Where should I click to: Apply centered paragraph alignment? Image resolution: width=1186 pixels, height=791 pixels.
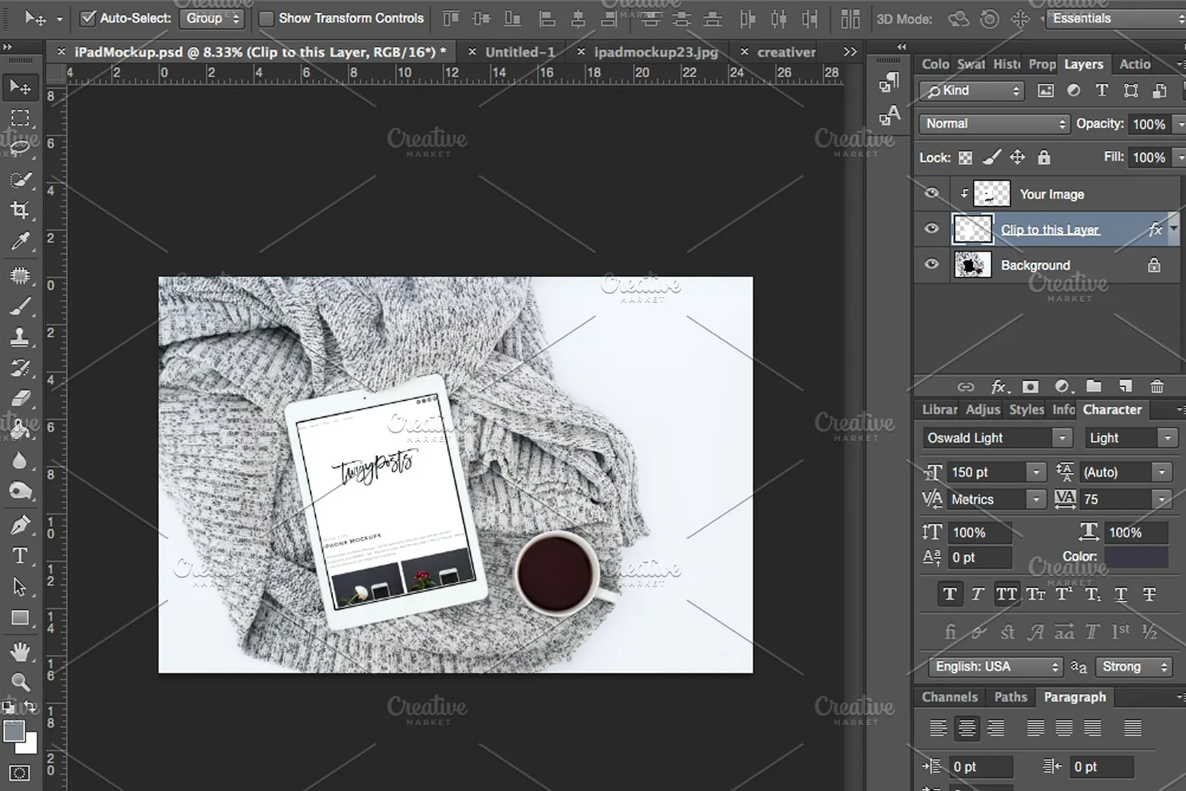click(967, 728)
